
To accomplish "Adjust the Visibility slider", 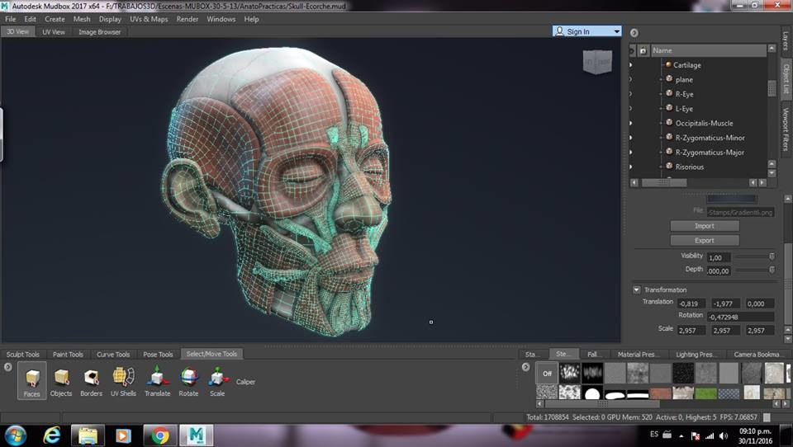I will [x=772, y=256].
